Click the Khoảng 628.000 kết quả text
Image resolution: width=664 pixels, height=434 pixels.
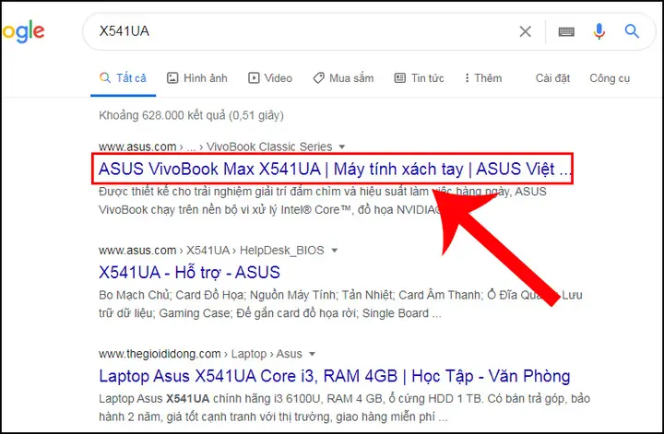191,115
